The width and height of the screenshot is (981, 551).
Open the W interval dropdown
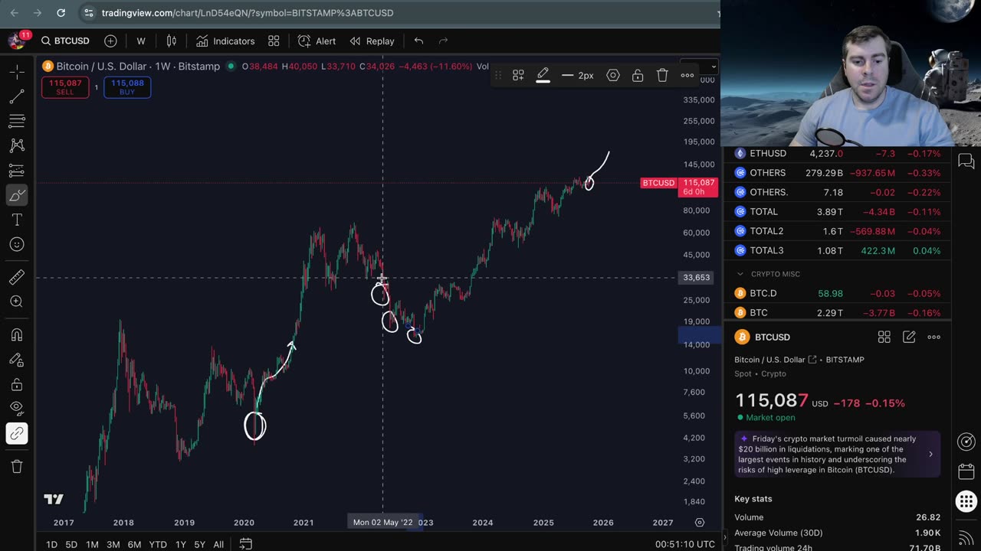(141, 41)
